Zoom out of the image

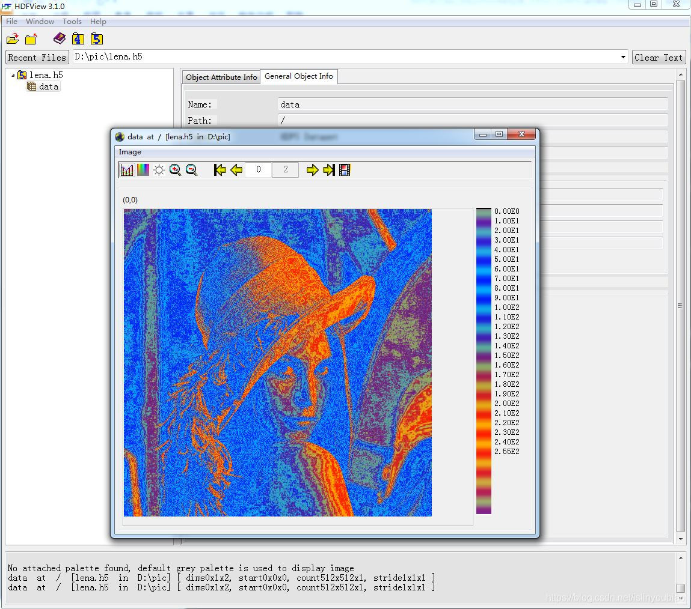pos(191,170)
